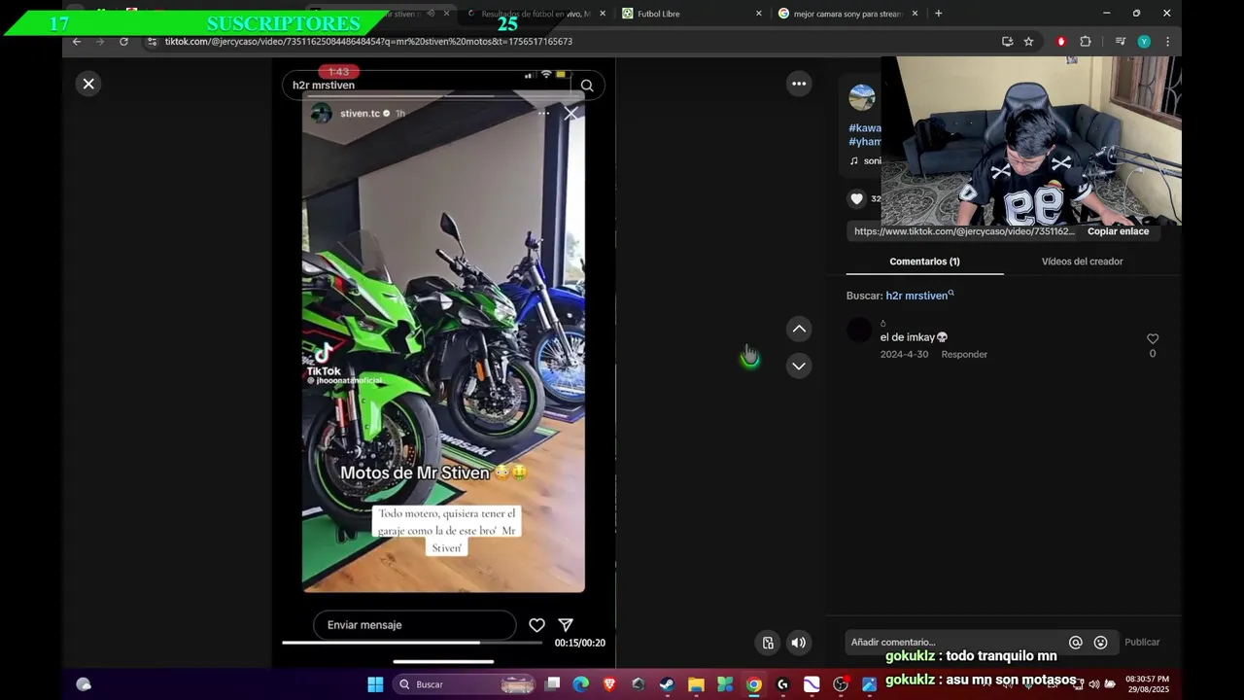Open OBS Studio from the taskbar
Viewport: 1244px width, 700px height.
coord(841,684)
